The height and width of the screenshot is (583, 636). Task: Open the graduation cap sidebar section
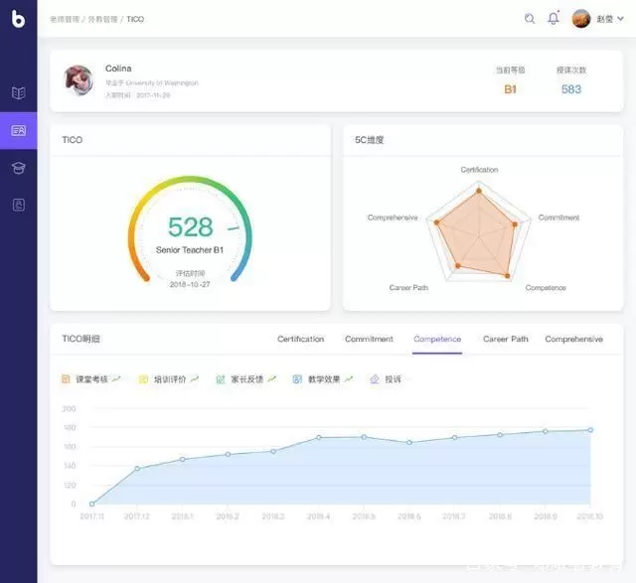click(x=18, y=168)
